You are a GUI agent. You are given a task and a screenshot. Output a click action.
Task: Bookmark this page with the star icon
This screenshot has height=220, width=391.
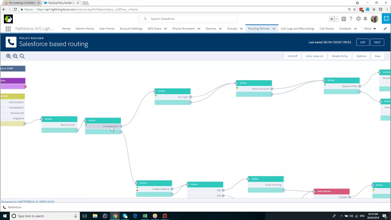(354, 9)
